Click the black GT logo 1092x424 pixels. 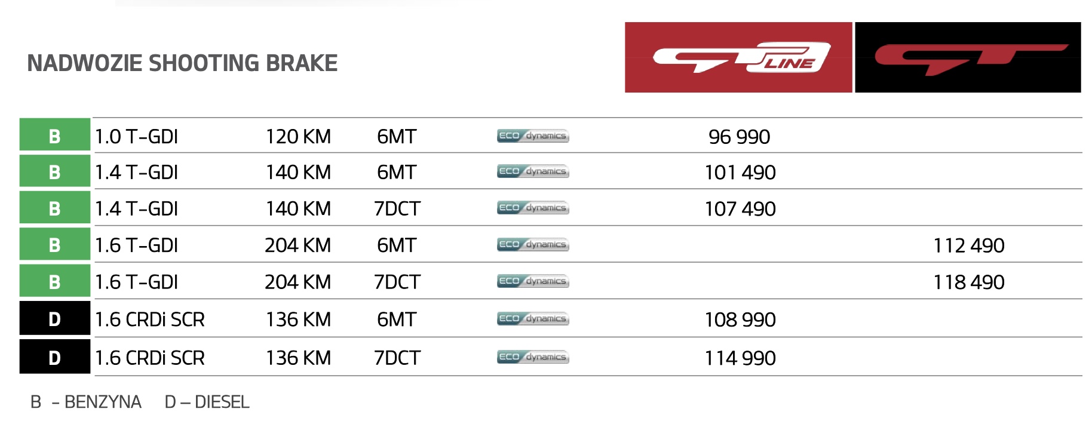pos(968,57)
